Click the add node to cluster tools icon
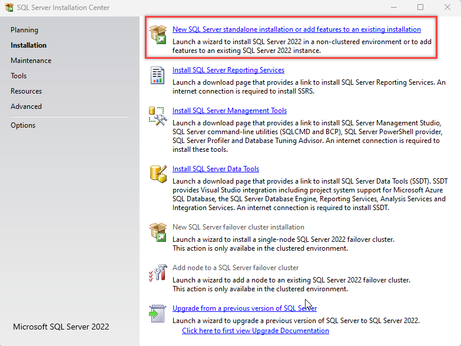461x346 pixels. [x=158, y=273]
